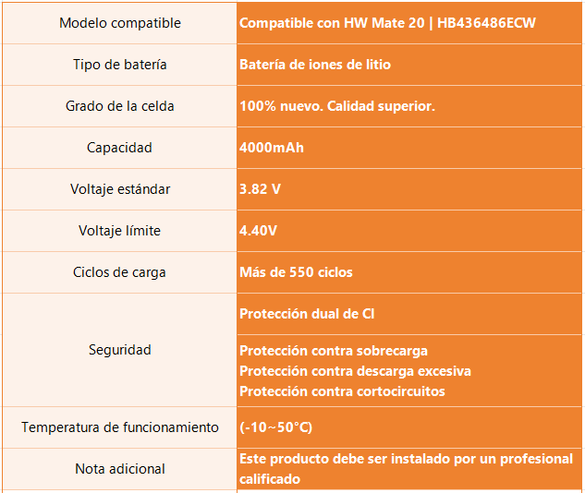Image resolution: width=585 pixels, height=493 pixels.
Task: Select the 'Grado de la celda' cell
Action: [x=120, y=106]
